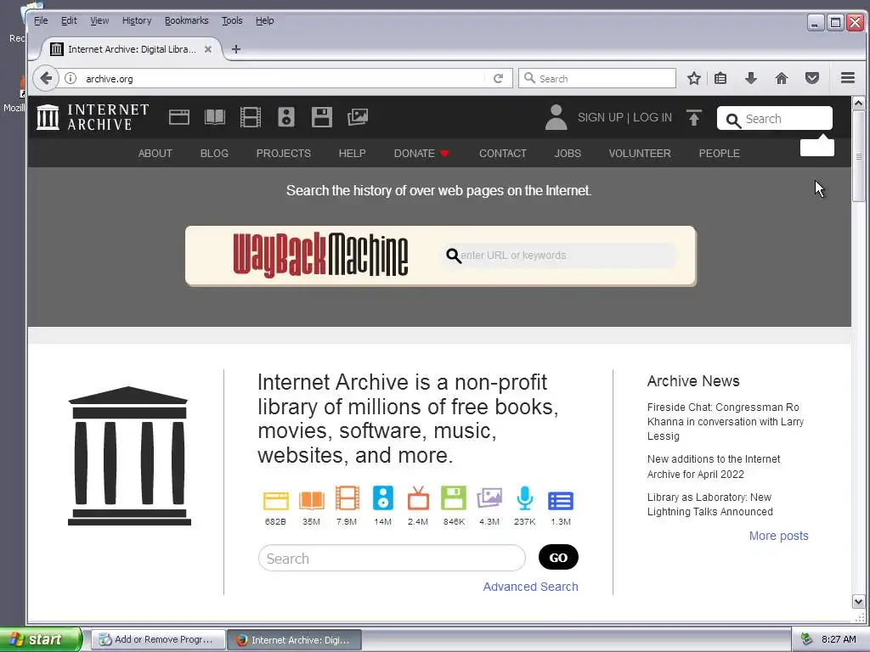Open the Downloads arrow icon
This screenshot has width=870, height=652.
tap(751, 78)
